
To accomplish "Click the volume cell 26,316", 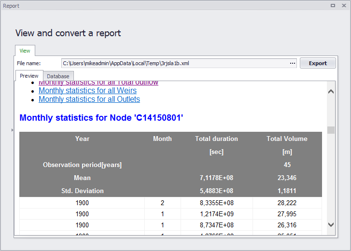I will coord(287,225).
